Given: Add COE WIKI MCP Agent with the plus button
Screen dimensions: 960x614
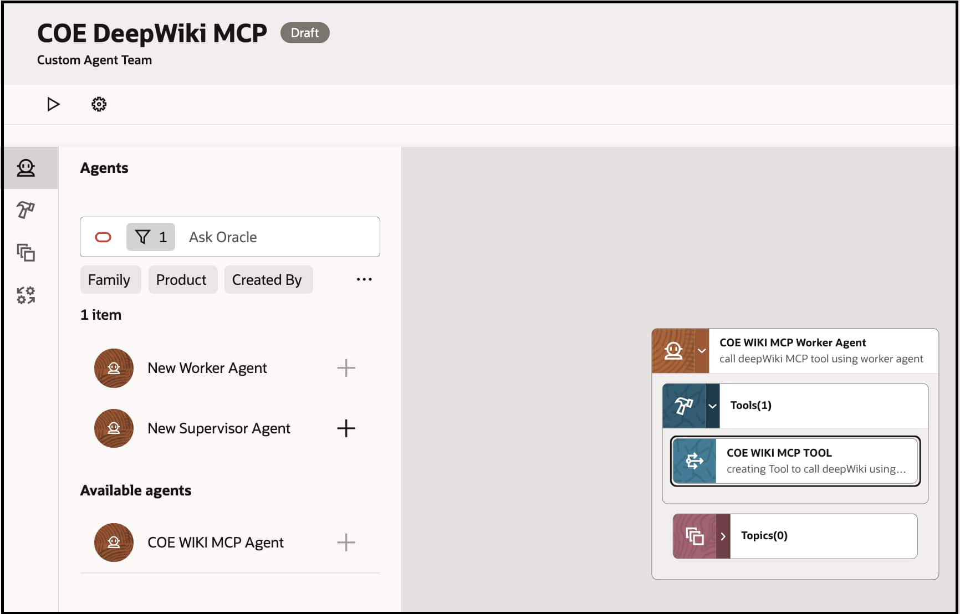Looking at the screenshot, I should (346, 543).
